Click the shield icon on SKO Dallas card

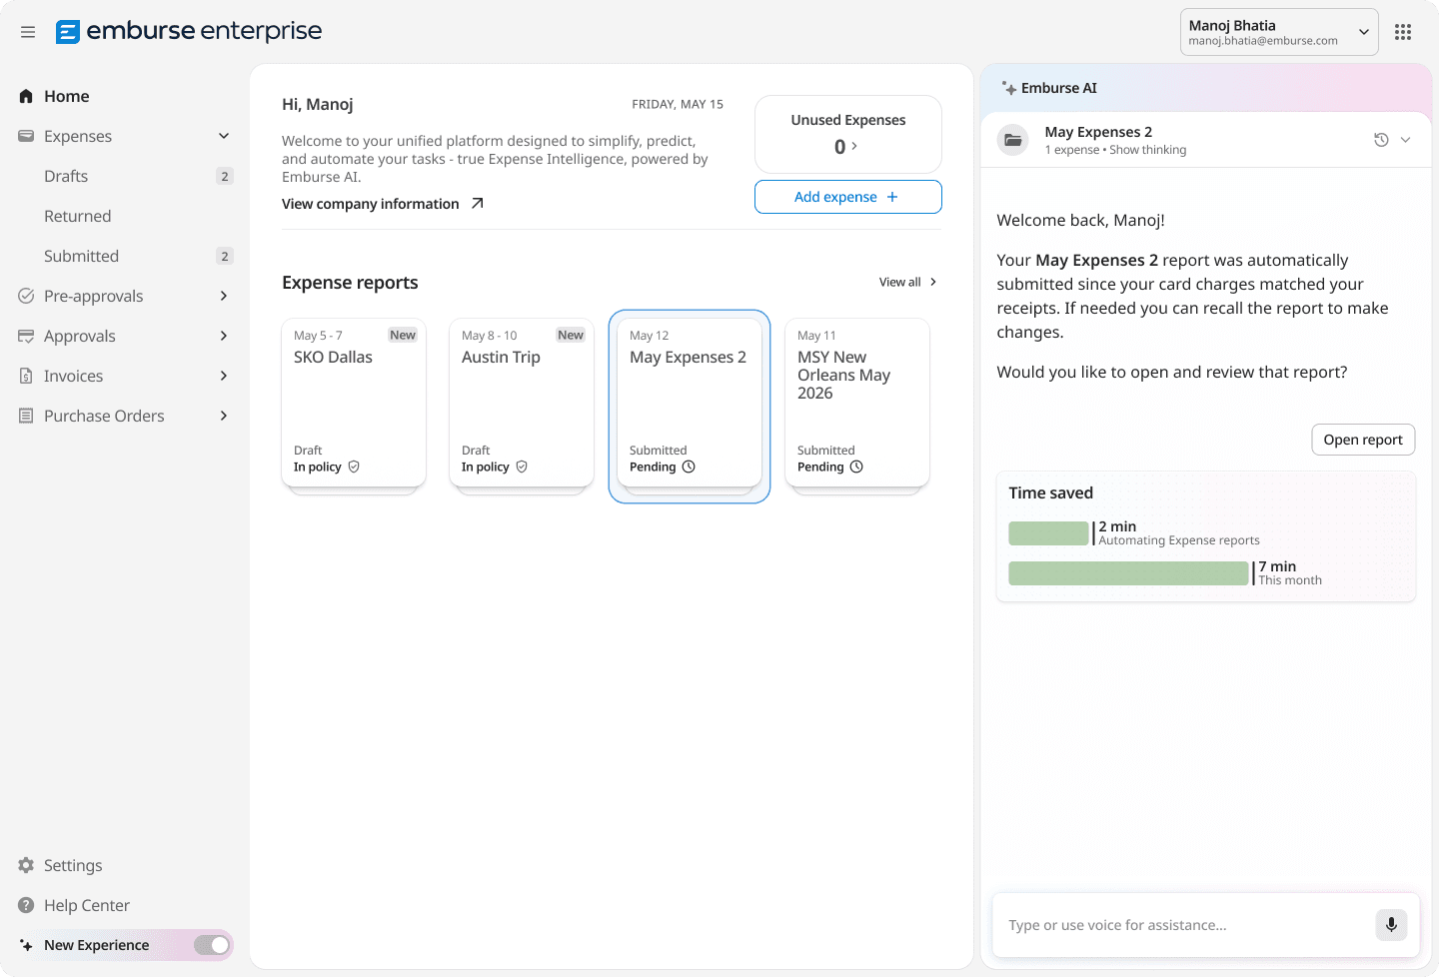(354, 467)
